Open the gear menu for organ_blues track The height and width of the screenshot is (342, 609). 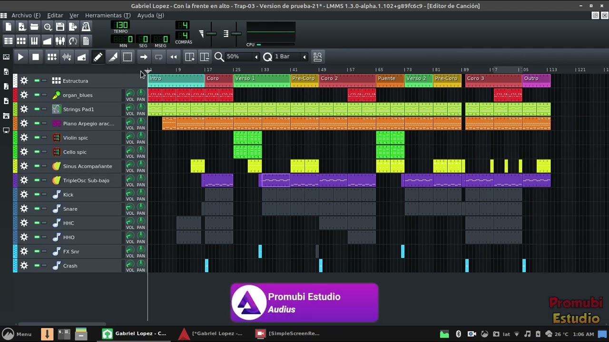click(x=24, y=95)
